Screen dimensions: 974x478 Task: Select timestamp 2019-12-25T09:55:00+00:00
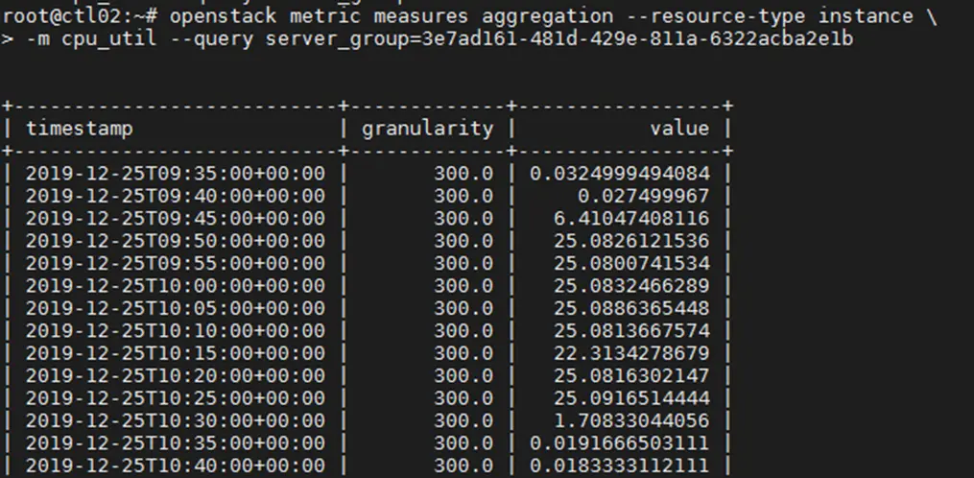[x=176, y=263]
